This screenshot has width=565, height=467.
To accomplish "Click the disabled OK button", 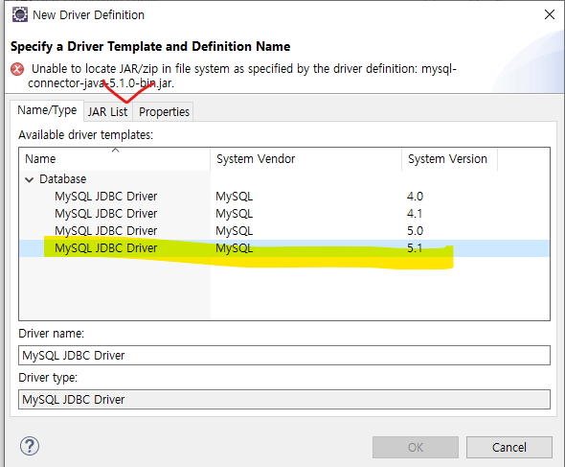I will point(416,448).
